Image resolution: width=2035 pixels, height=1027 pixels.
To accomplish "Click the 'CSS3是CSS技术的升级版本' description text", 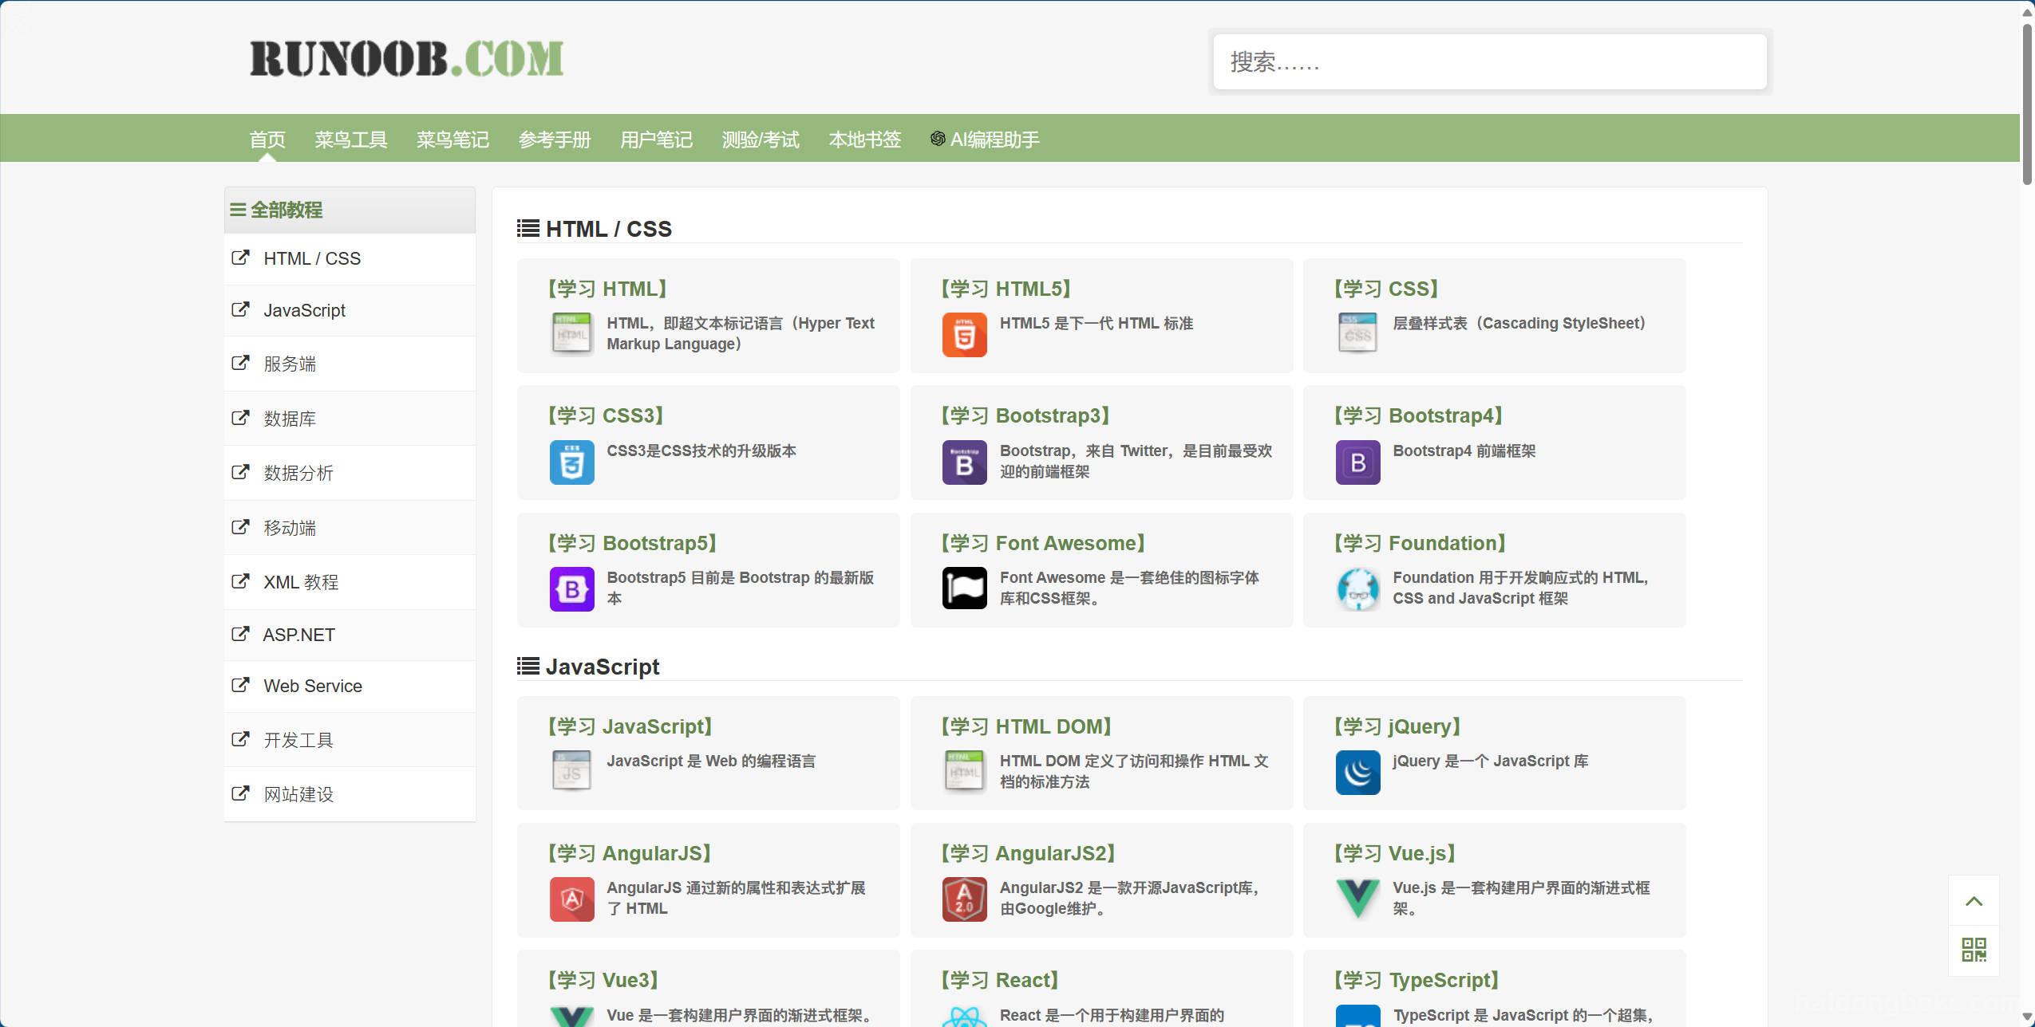I will point(701,451).
